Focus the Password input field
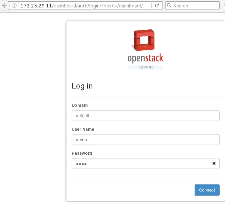 tap(146, 163)
